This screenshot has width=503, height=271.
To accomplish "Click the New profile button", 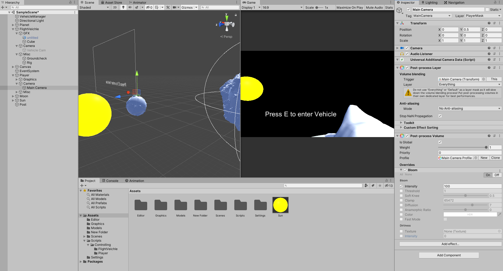I will (x=484, y=158).
